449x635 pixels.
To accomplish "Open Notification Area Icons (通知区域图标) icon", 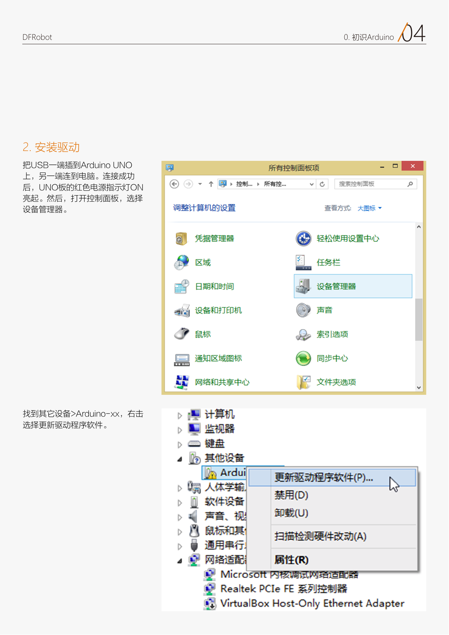I will pos(182,359).
